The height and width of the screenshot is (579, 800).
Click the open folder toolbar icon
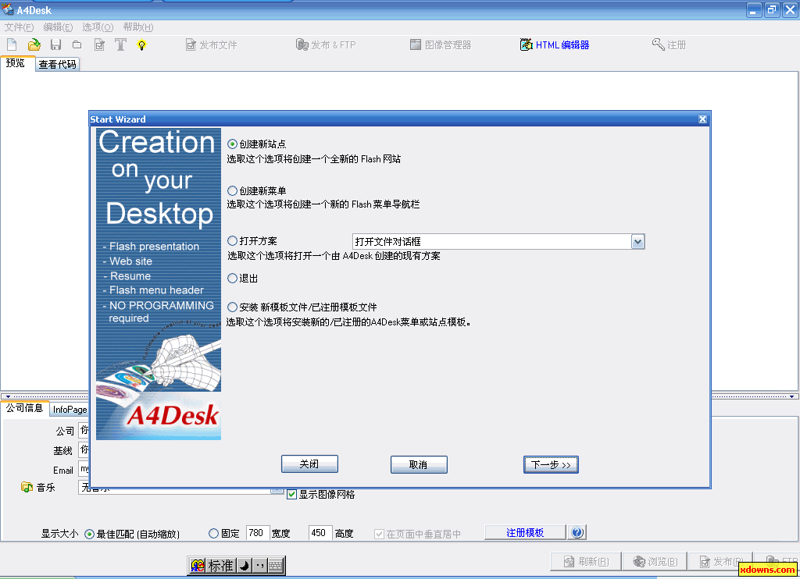(x=34, y=44)
